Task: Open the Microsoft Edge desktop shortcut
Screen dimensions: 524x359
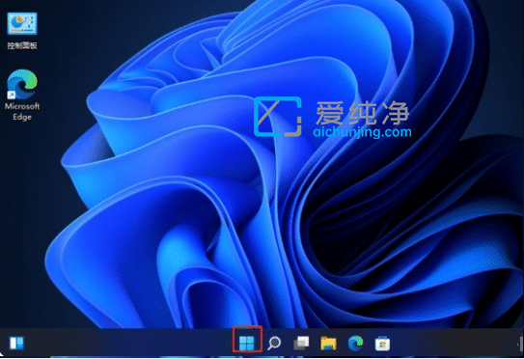Action: click(22, 84)
